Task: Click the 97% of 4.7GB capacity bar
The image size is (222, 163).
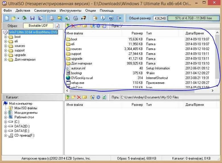Action: point(193,18)
